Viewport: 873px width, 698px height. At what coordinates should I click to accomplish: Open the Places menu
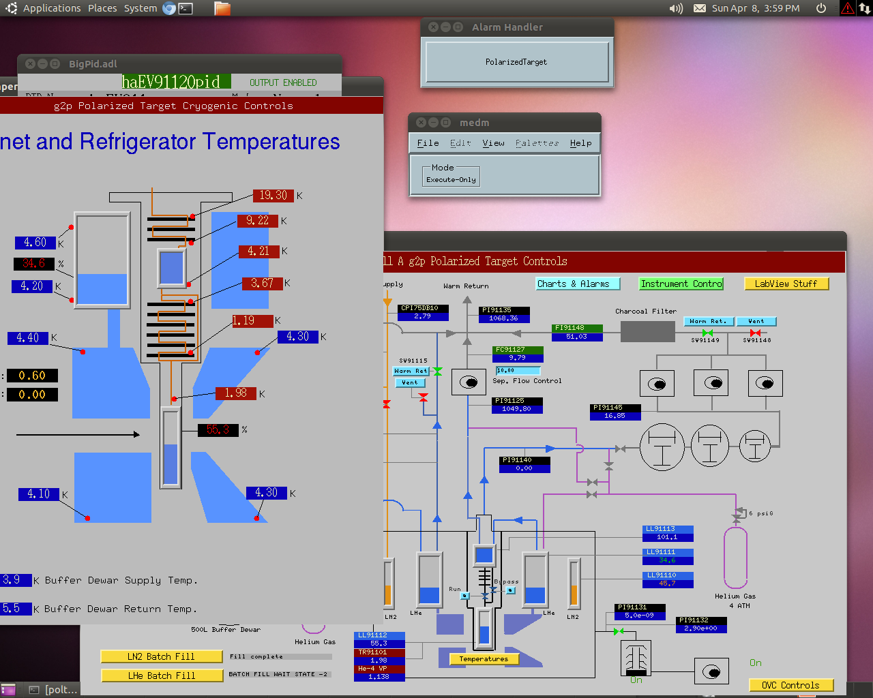coord(102,8)
